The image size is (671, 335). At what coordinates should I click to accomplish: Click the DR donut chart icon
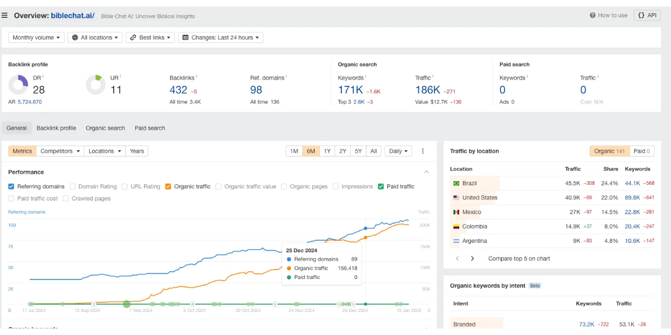tap(18, 85)
